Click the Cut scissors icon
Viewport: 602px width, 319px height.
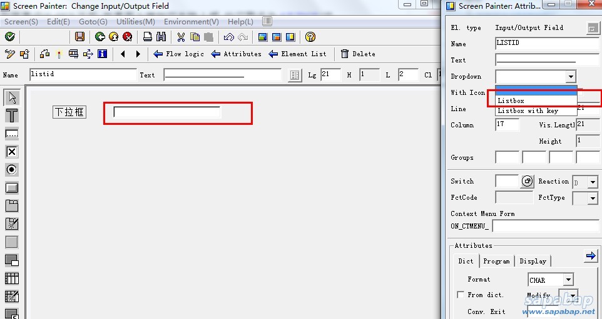tap(181, 37)
